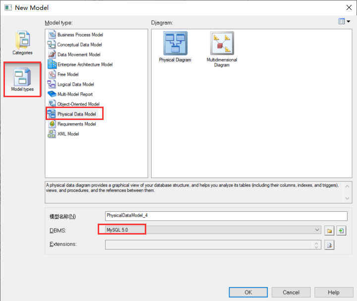Click the XML Model icon

[x=52, y=134]
